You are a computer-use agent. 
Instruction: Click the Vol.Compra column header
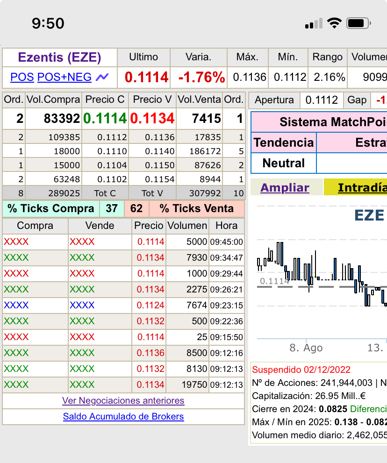[53, 100]
